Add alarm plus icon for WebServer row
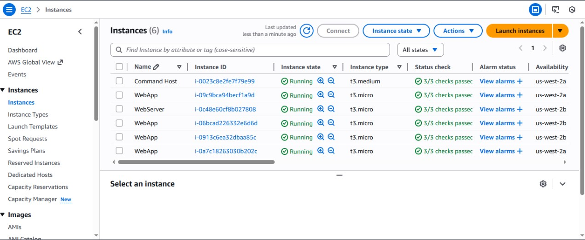Screen dimensions: 585x240 point(520,109)
